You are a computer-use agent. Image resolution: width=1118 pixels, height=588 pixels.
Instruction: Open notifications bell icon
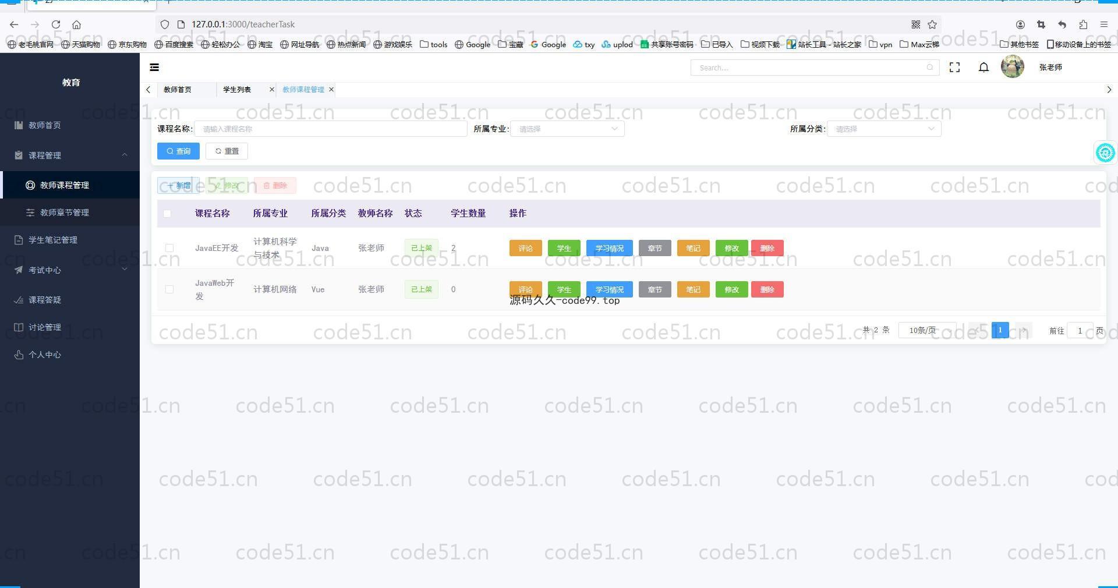(x=983, y=68)
